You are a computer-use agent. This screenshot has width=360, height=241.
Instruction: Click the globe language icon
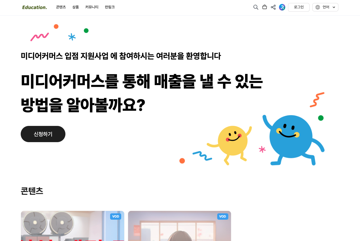click(x=318, y=7)
